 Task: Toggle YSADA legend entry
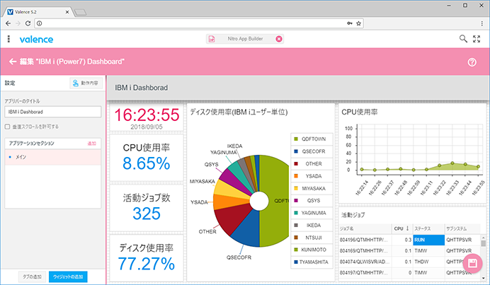tap(312, 176)
